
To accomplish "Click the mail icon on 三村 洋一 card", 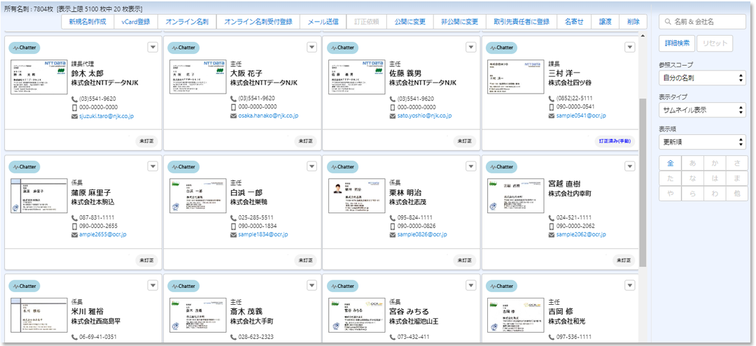I will (x=551, y=116).
